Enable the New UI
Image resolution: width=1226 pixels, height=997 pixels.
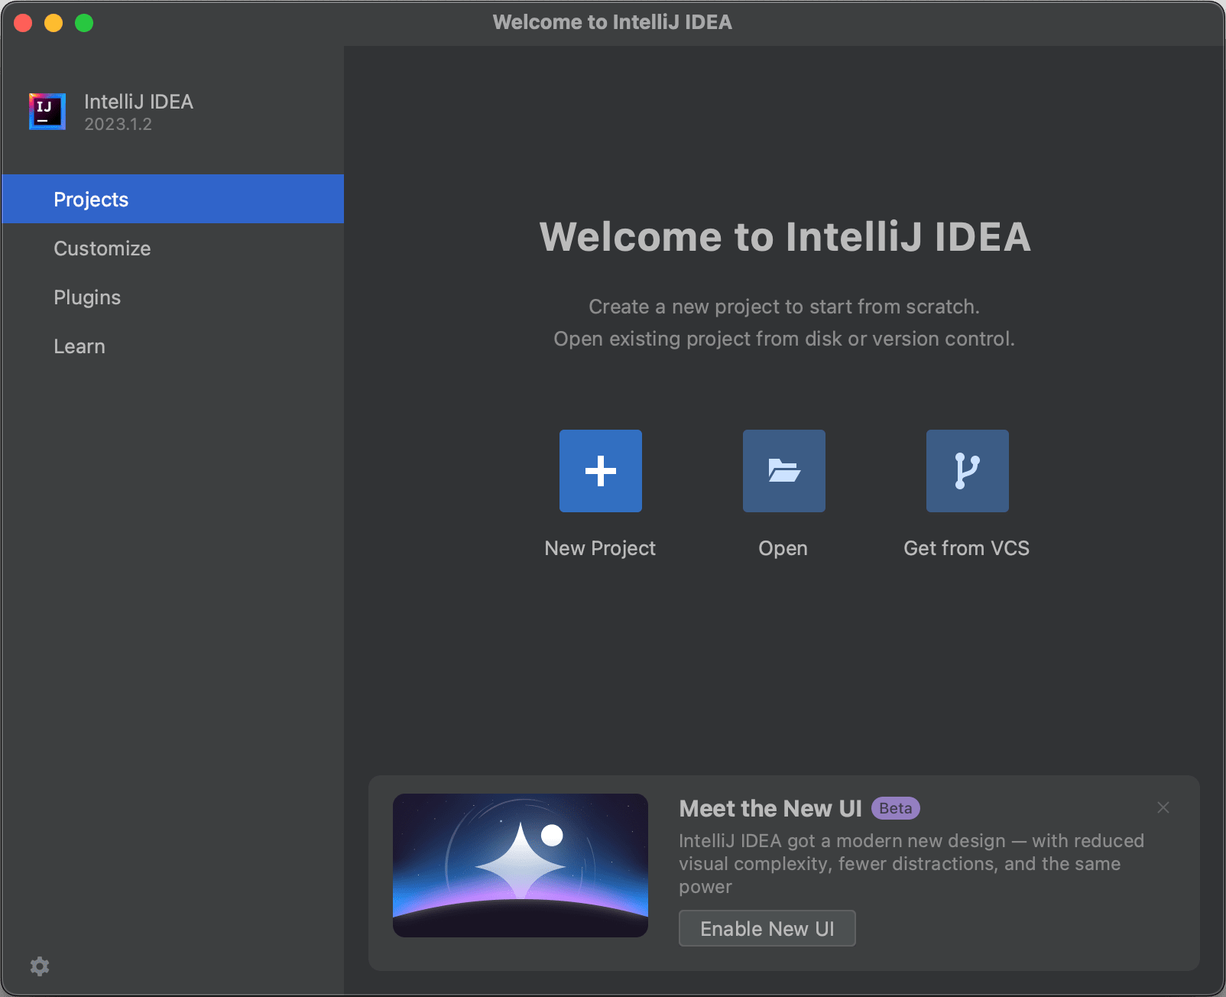pyautogui.click(x=767, y=928)
